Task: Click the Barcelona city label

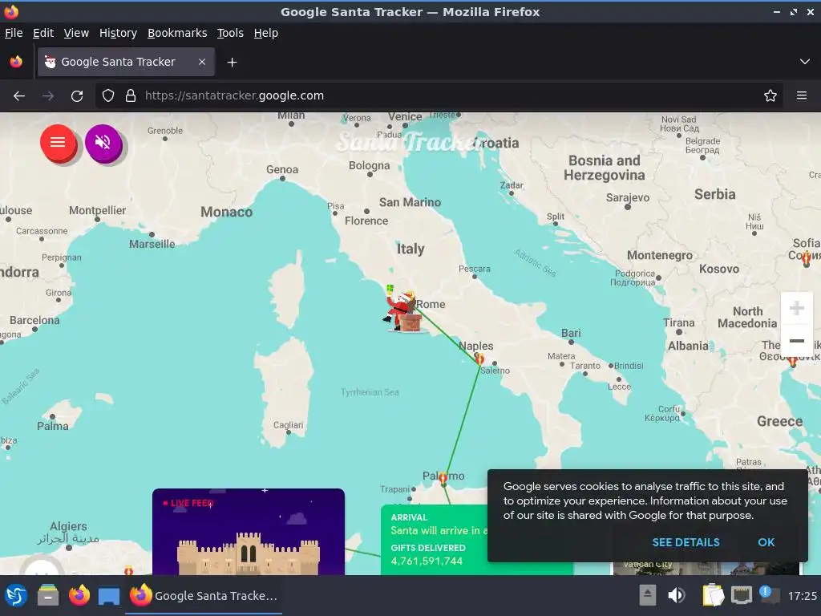Action: [34, 320]
